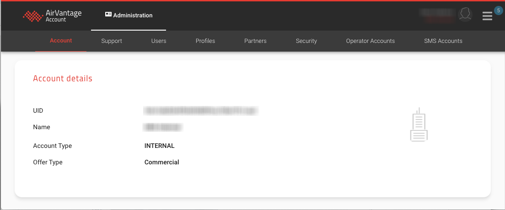This screenshot has height=210, width=505.
Task: Click the AirVantage logo icon
Action: point(33,16)
